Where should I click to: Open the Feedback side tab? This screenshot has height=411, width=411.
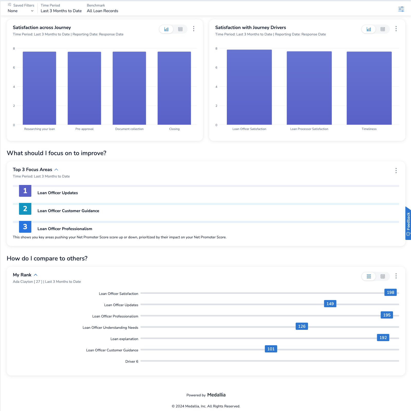coord(408,223)
